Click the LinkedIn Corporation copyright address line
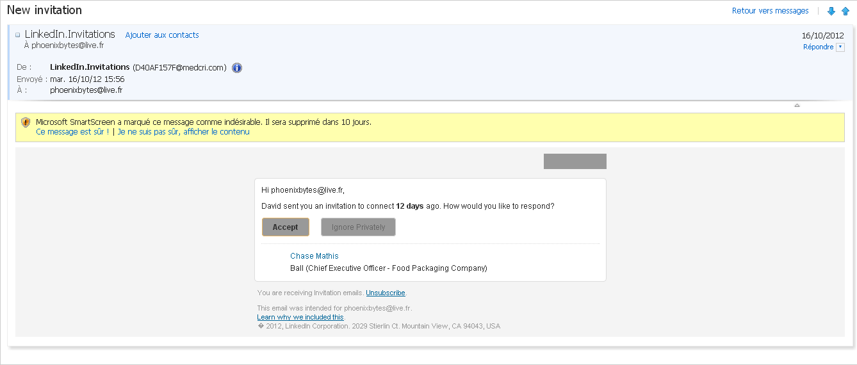857x365 pixels. [x=379, y=326]
